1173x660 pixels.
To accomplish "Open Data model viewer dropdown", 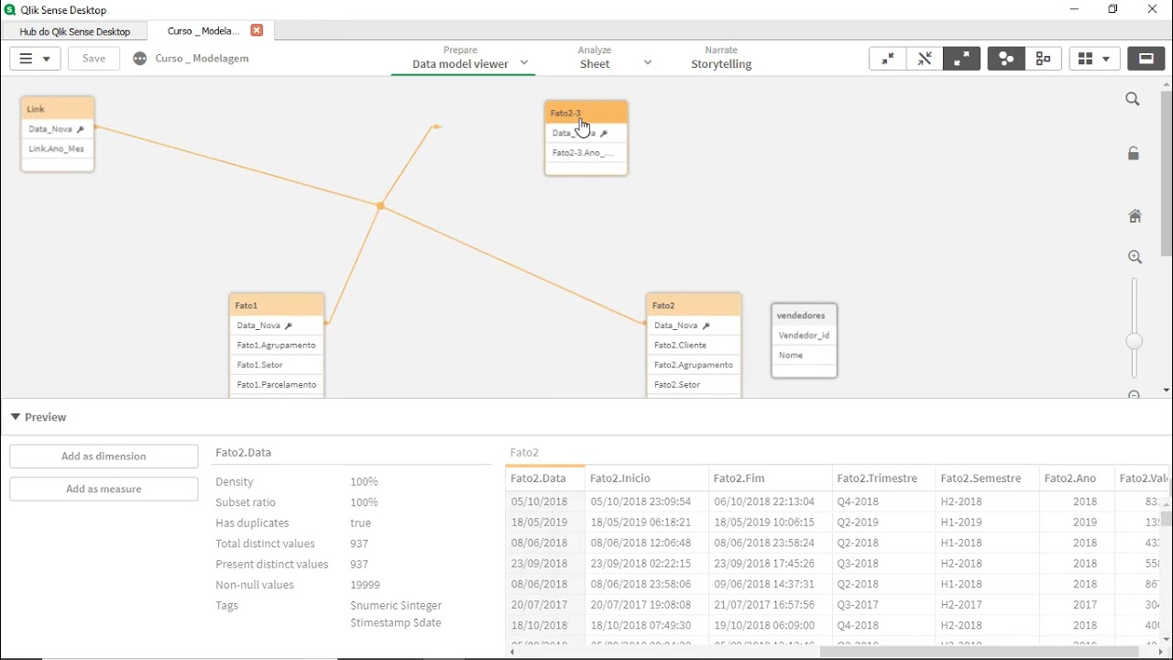I will coord(524,63).
